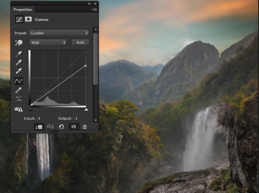Image resolution: width=259 pixels, height=193 pixels.
Task: Click the Properties tab
Action: pos(22,9)
